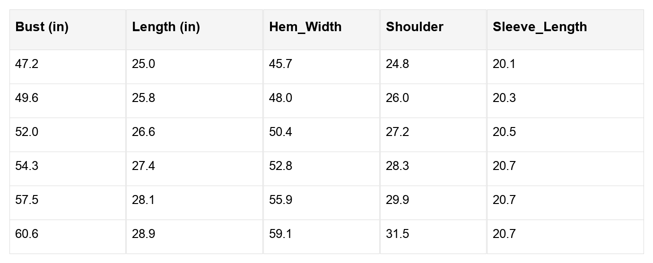This screenshot has width=653, height=263.
Task: Click bust value 60.6 cell
Action: [27, 234]
